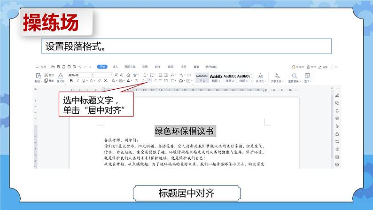Screen dimensions: 373x210
Task: Open the 引用 ribbon tab
Action: click(145, 67)
